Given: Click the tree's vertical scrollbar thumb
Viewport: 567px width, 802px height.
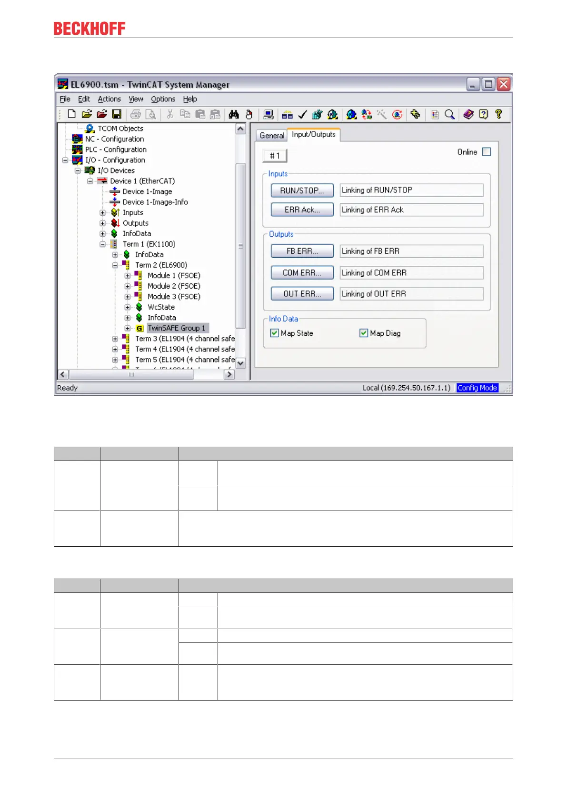Looking at the screenshot, I should tap(241, 246).
